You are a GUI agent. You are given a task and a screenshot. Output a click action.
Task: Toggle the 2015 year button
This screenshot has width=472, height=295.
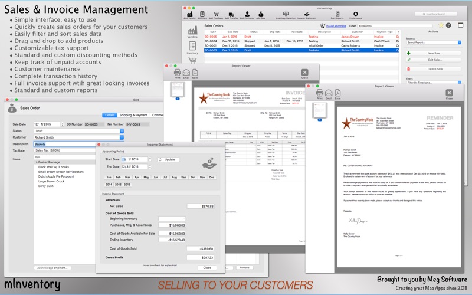[118, 185]
